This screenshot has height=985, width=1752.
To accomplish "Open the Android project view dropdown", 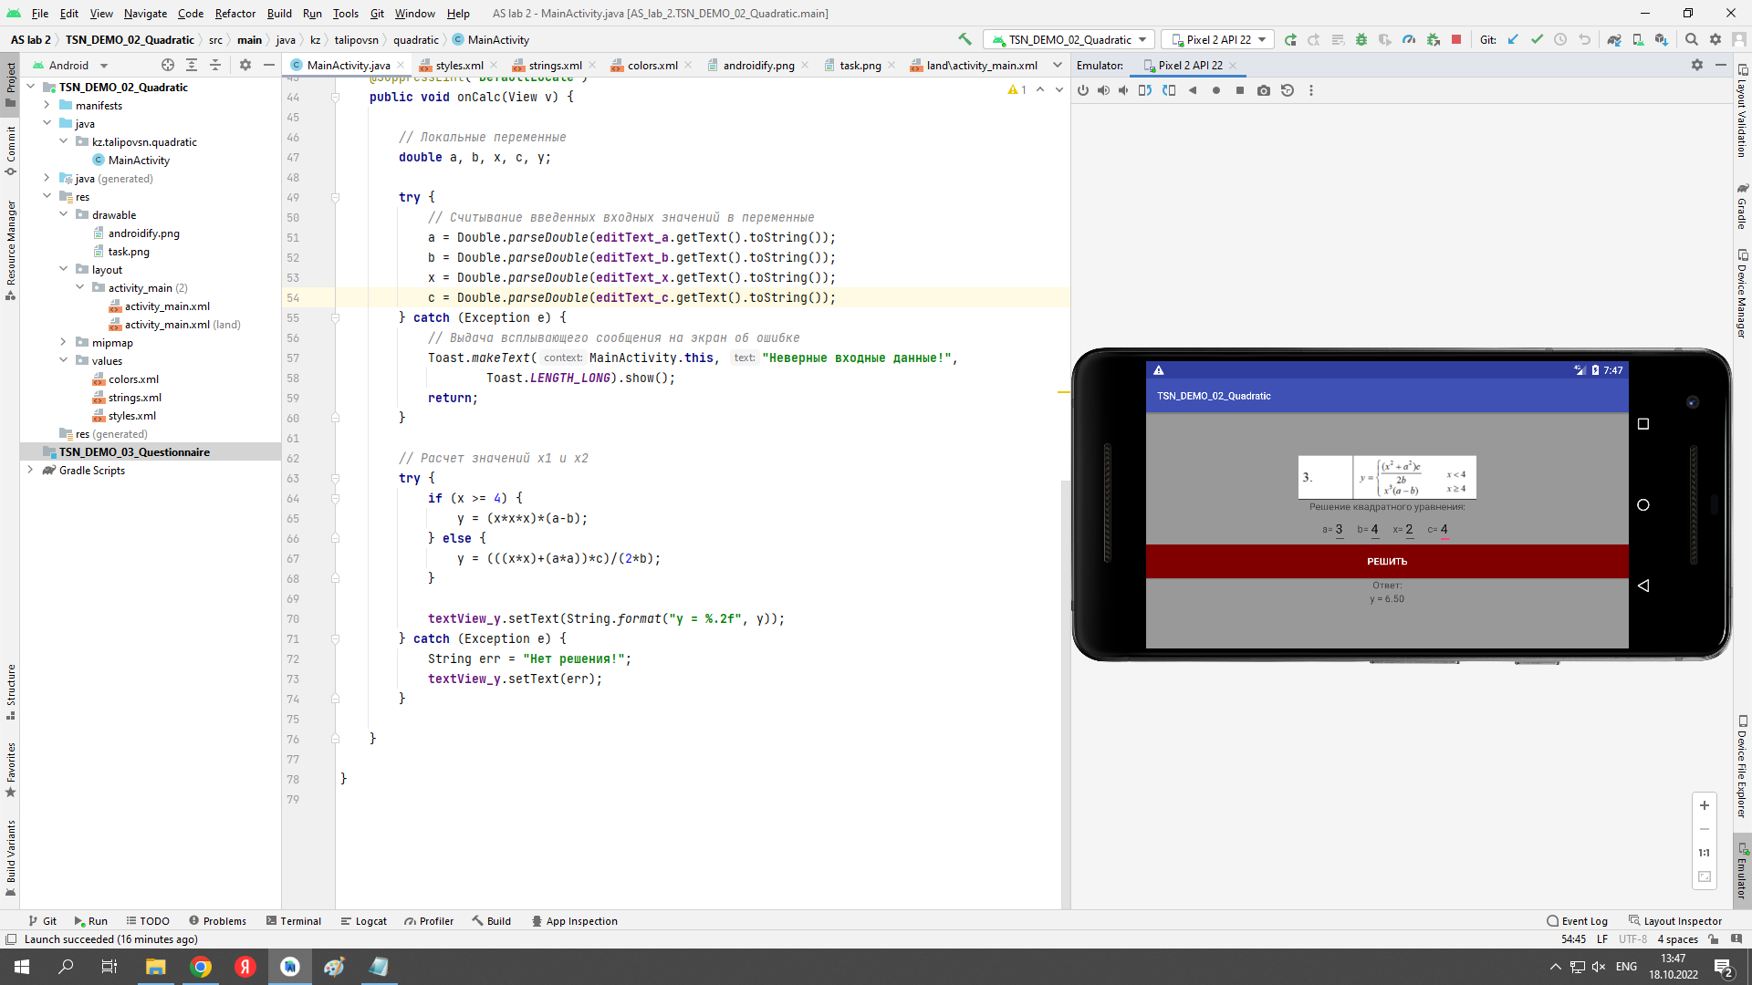I will click(70, 65).
